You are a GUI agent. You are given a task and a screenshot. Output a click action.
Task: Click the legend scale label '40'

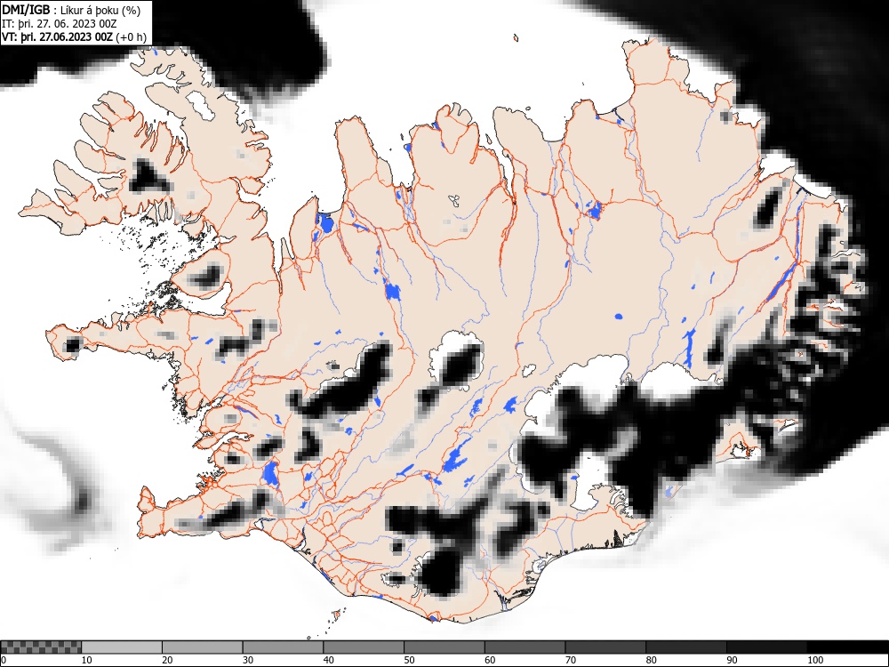click(x=328, y=660)
